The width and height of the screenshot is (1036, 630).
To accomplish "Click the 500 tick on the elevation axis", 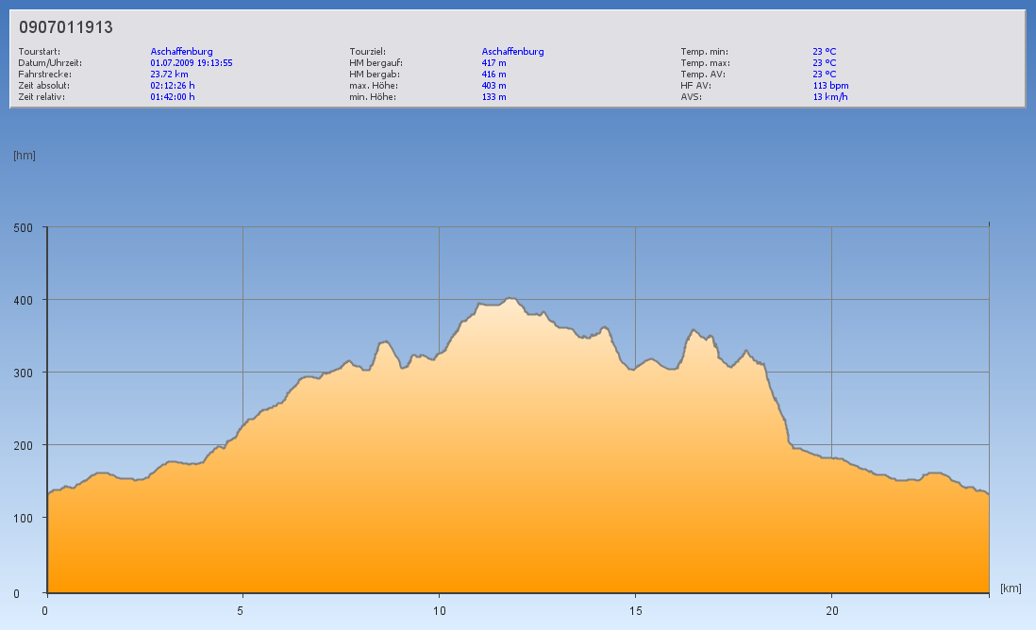I will (23, 227).
